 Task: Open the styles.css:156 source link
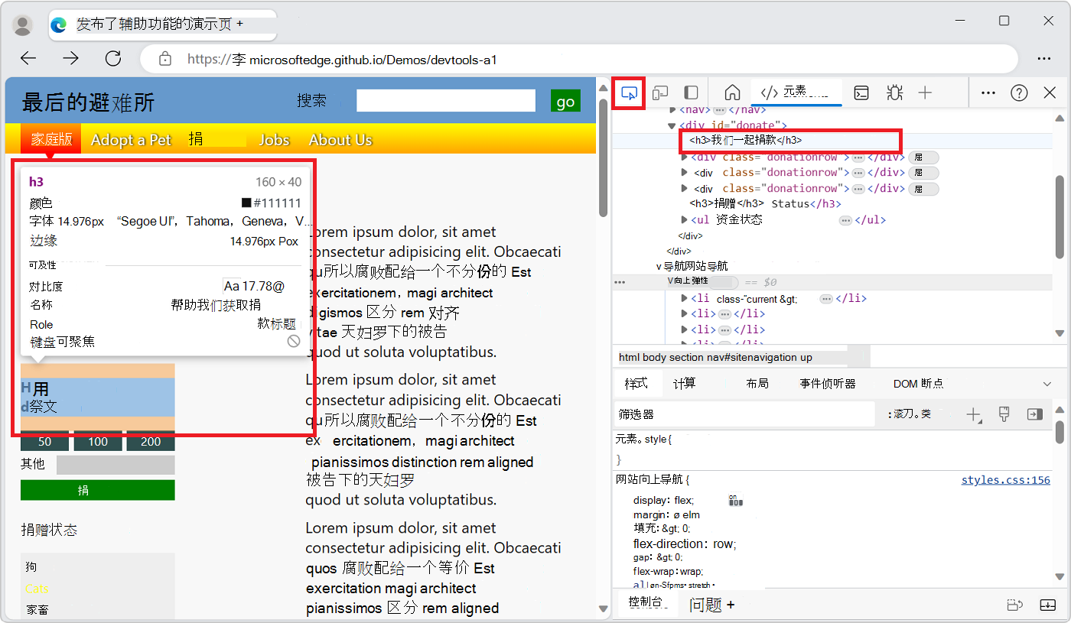pyautogui.click(x=1006, y=480)
